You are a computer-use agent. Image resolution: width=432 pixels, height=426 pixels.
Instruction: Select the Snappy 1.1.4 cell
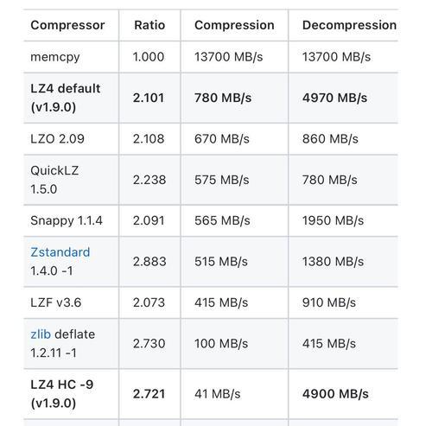71,221
